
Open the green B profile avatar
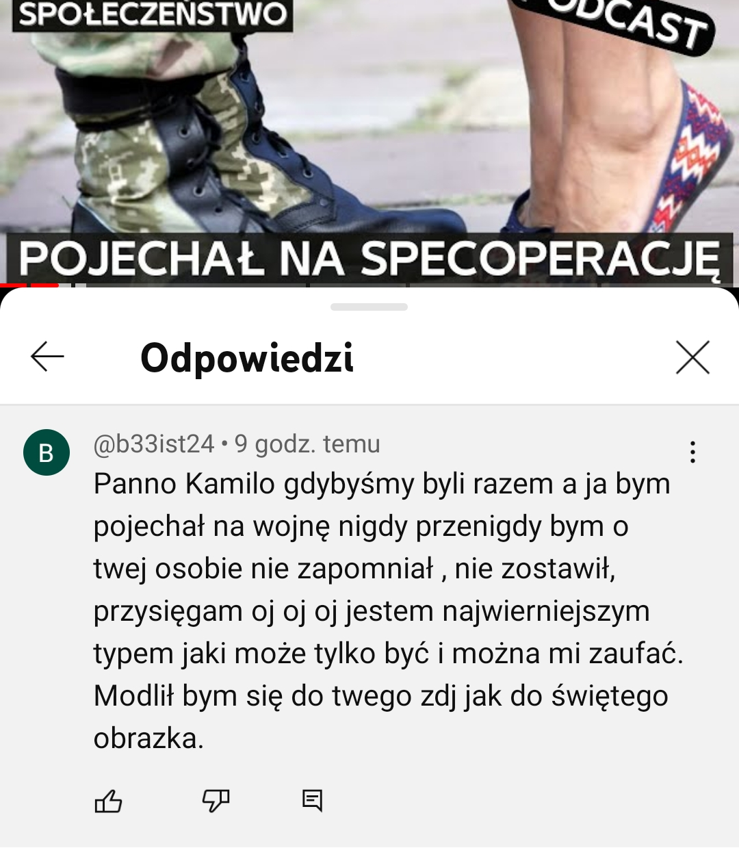click(x=47, y=452)
